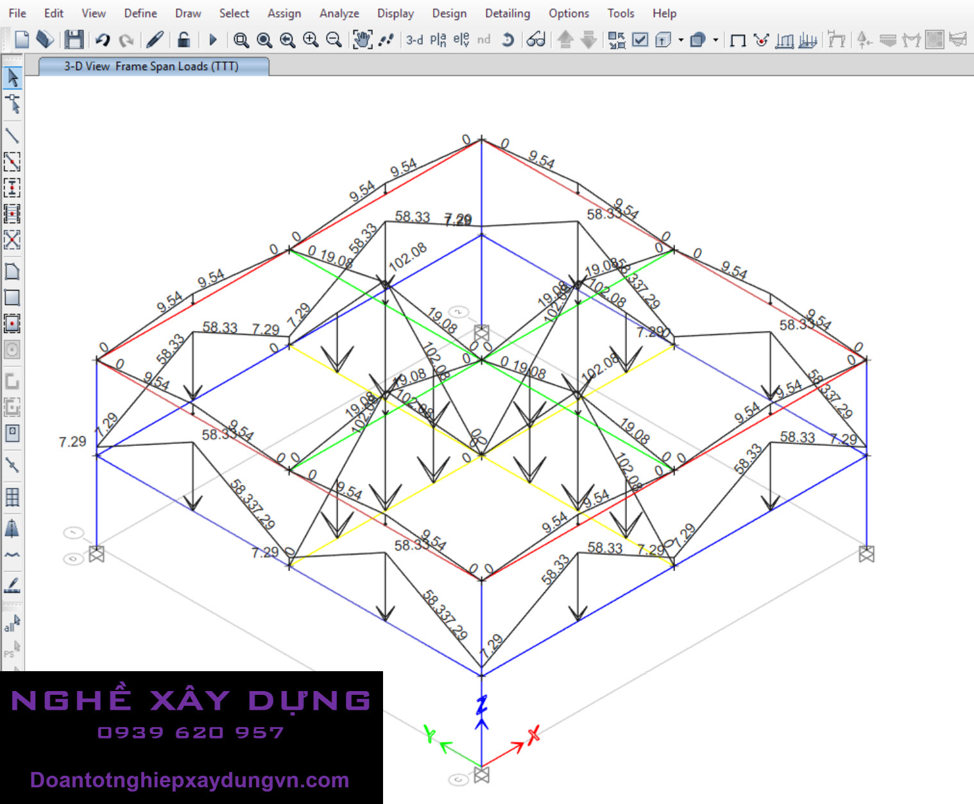Screen dimensions: 974x804
Task: Open the Assign menu
Action: coord(284,13)
